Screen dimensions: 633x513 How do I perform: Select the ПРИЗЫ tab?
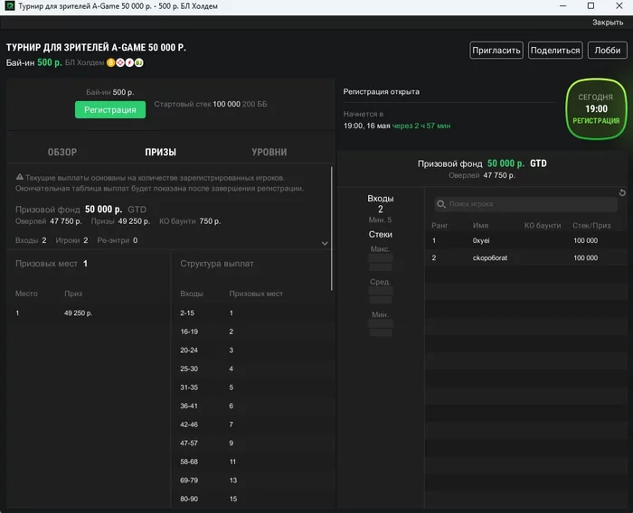click(x=161, y=152)
